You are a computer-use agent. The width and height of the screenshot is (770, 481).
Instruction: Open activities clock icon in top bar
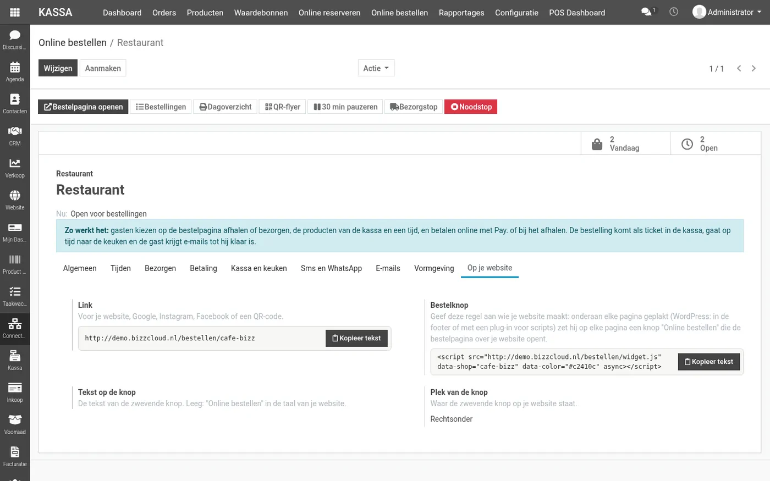pos(674,12)
